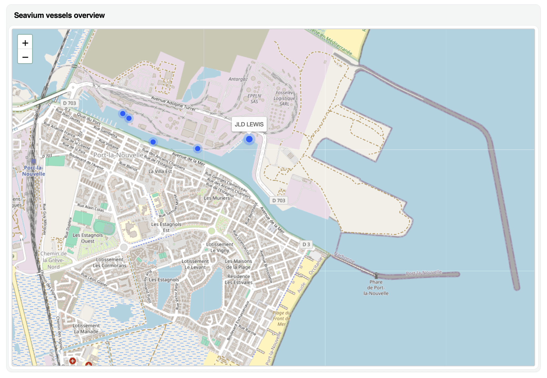
Task: Click vessel marker nearest Avenue de la Mer label
Action: [x=197, y=149]
